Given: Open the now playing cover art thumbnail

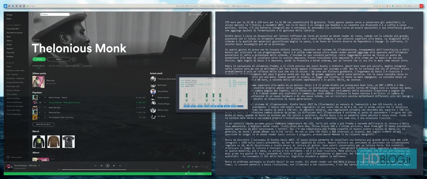Looking at the screenshot, I should pos(9,167).
